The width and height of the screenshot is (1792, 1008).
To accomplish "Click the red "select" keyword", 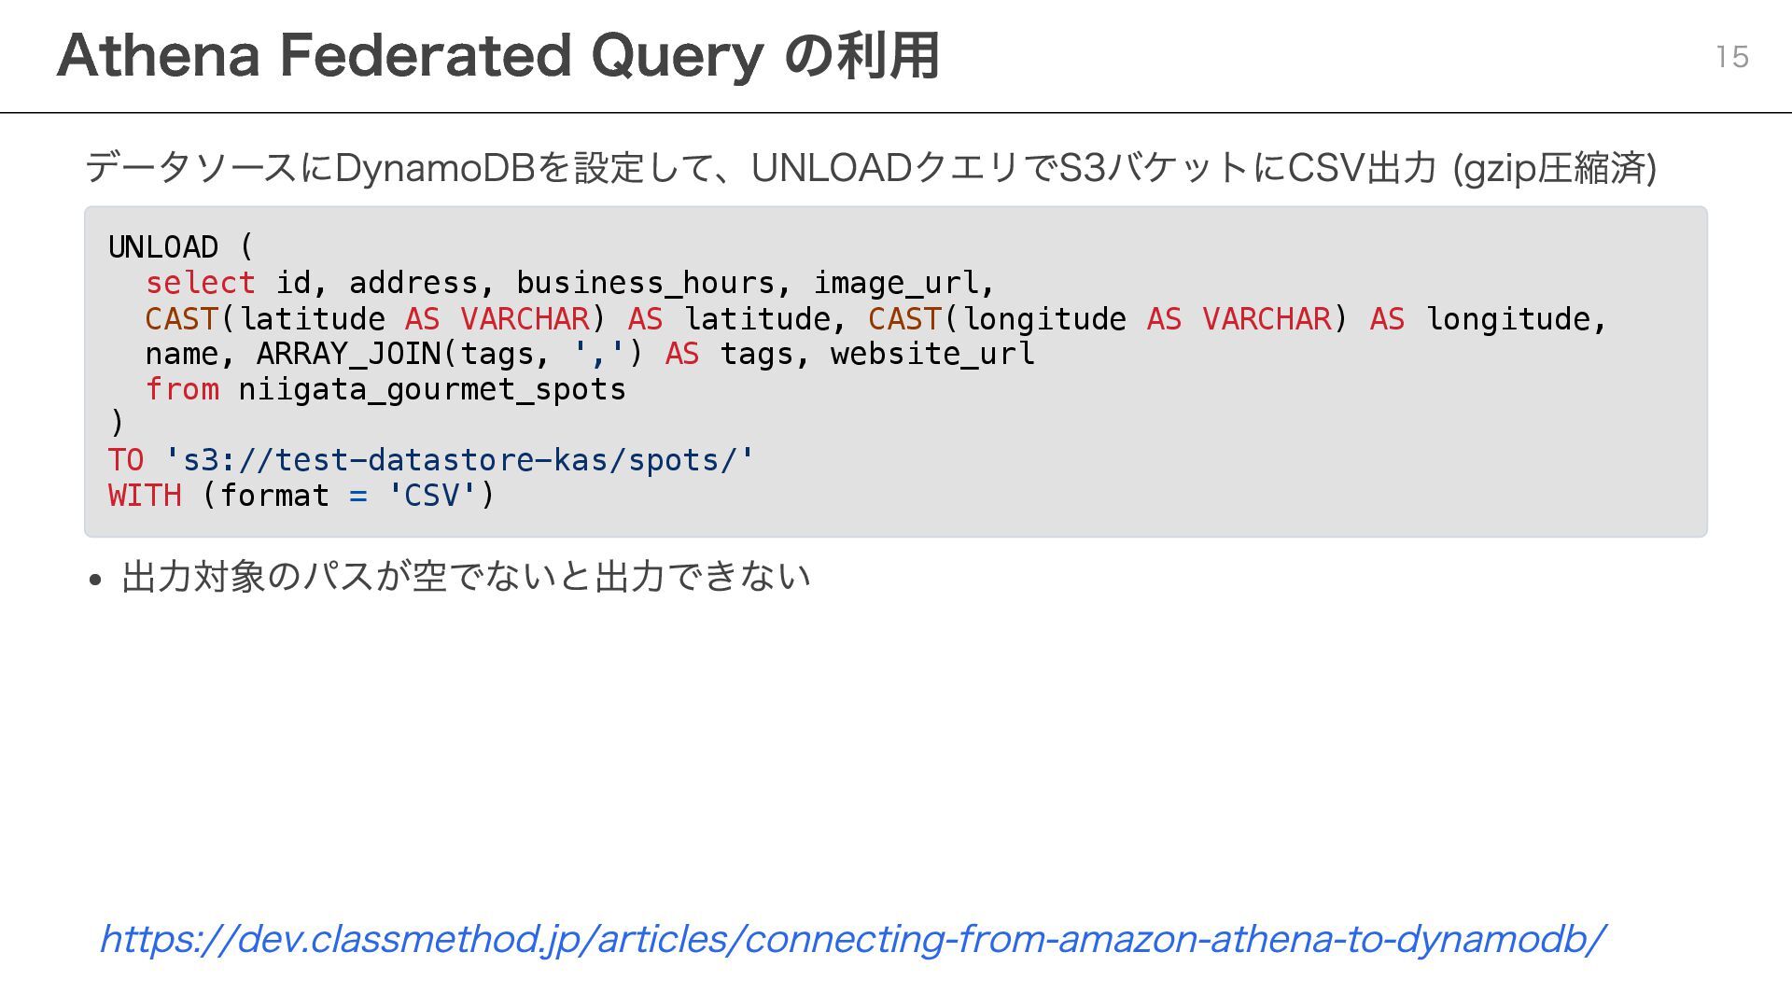I will click(200, 283).
